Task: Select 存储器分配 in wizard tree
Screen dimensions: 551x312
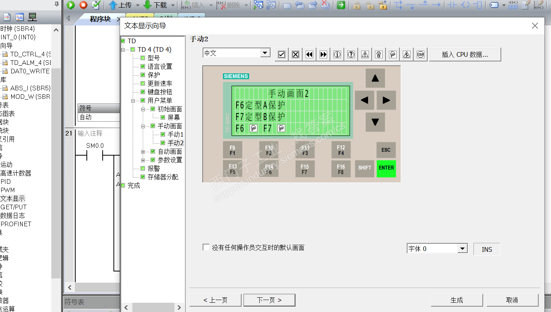Action: click(163, 177)
